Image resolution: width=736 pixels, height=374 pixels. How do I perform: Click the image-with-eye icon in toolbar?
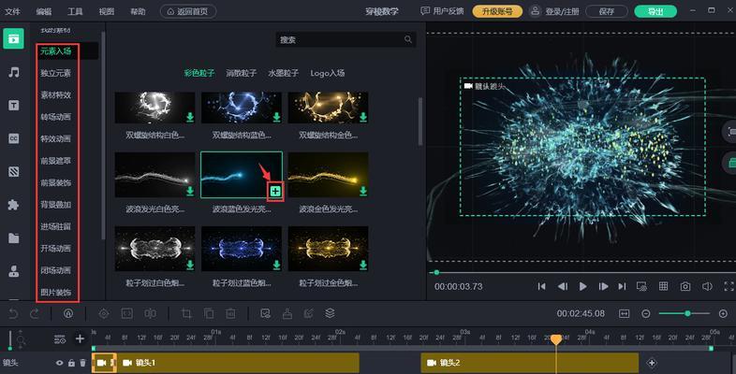tap(265, 313)
